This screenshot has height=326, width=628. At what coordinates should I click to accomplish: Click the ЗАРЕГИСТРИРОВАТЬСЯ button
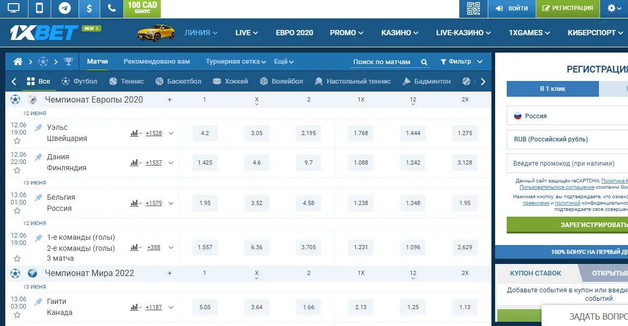567,225
